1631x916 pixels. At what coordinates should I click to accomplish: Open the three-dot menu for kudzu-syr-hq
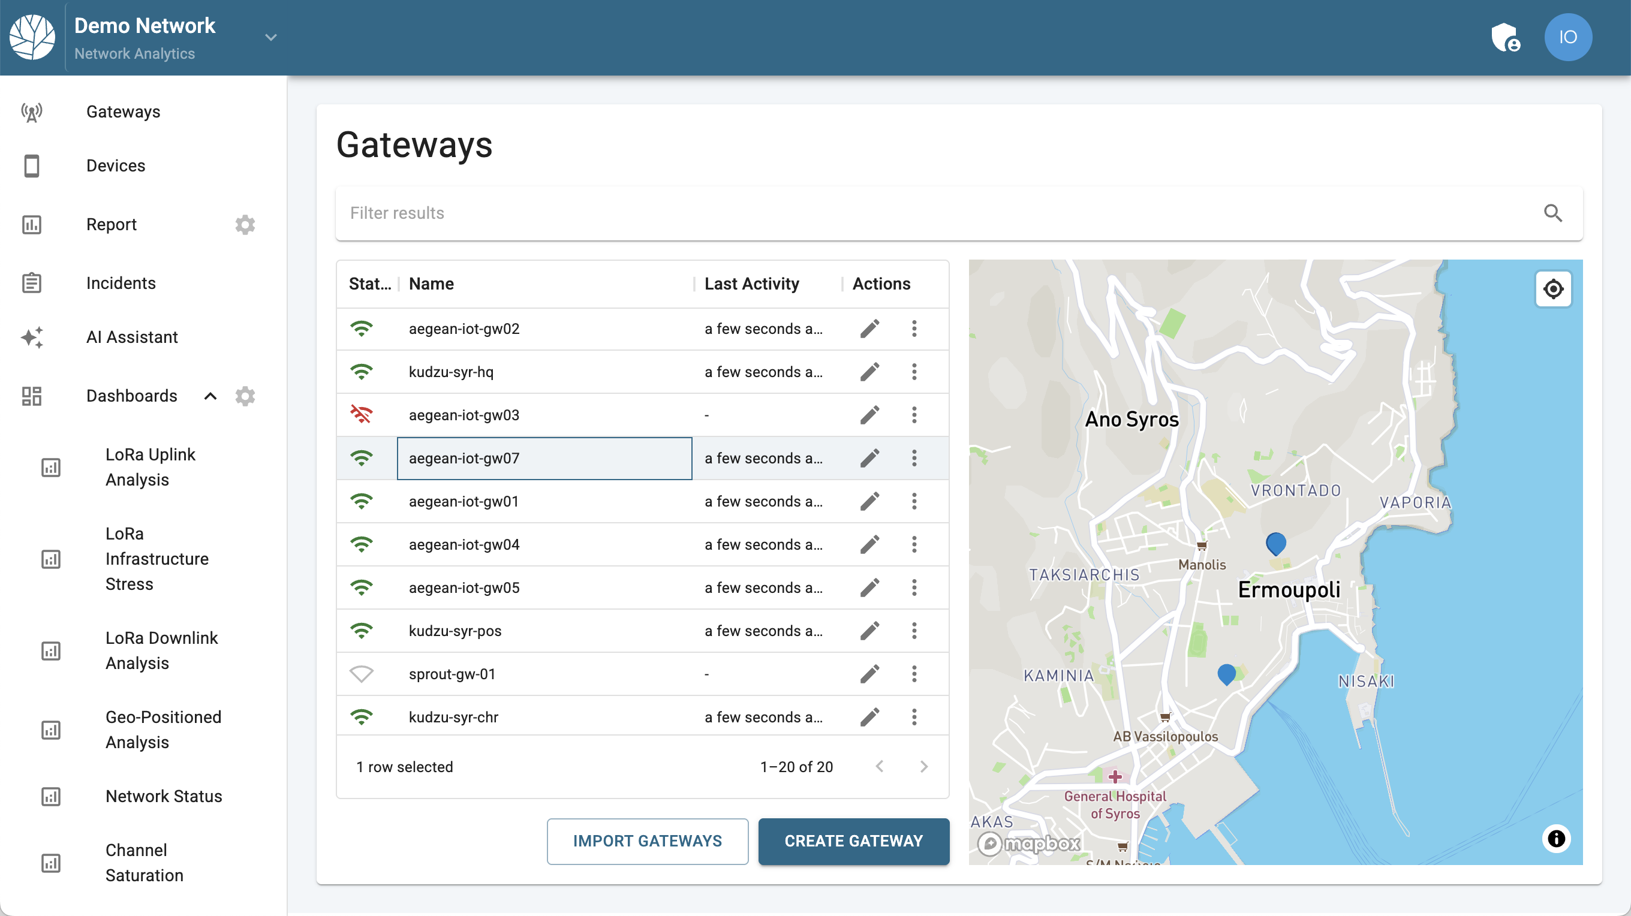pyautogui.click(x=914, y=372)
